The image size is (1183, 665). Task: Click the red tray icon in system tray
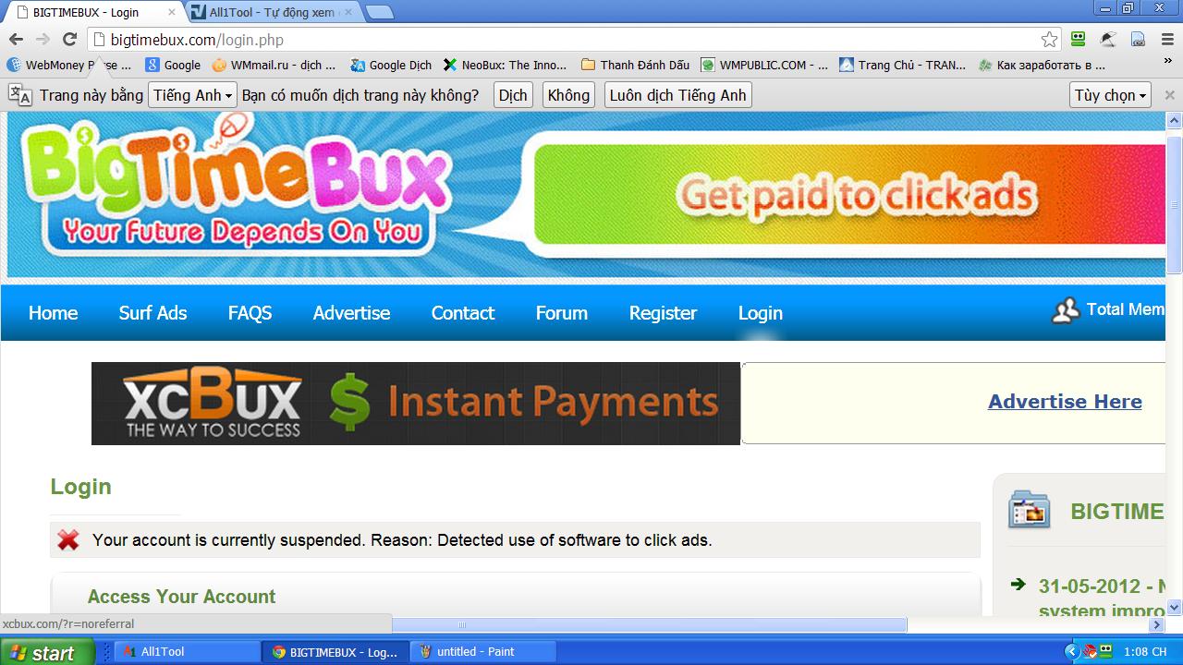1090,651
